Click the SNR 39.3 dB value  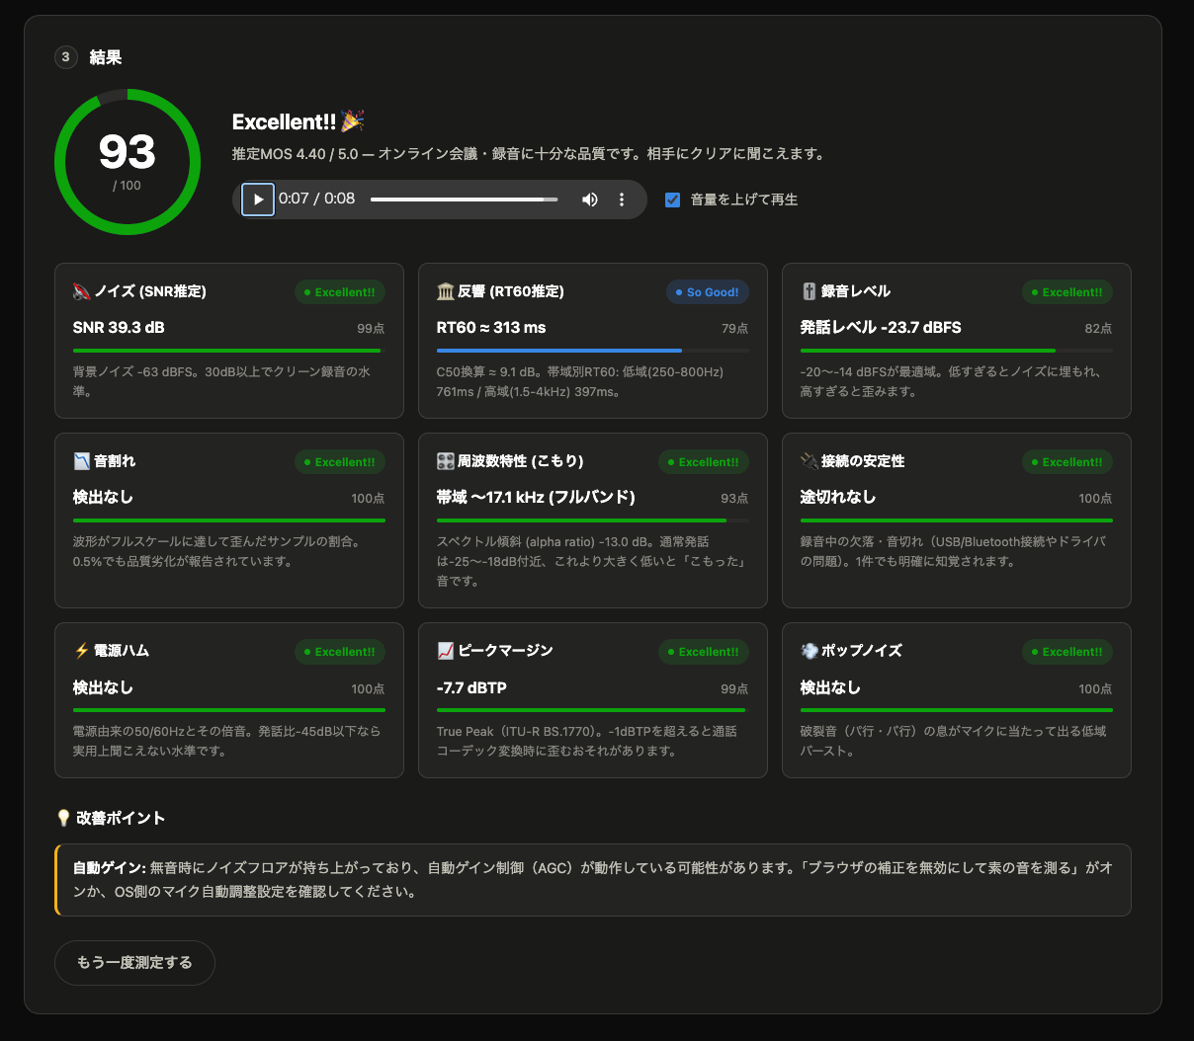click(119, 328)
